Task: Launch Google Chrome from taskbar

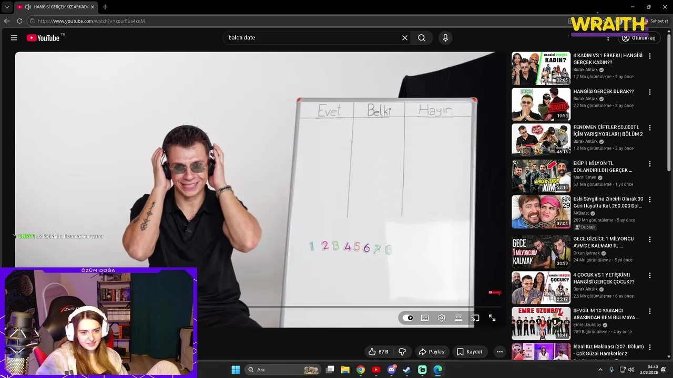Action: (361, 370)
